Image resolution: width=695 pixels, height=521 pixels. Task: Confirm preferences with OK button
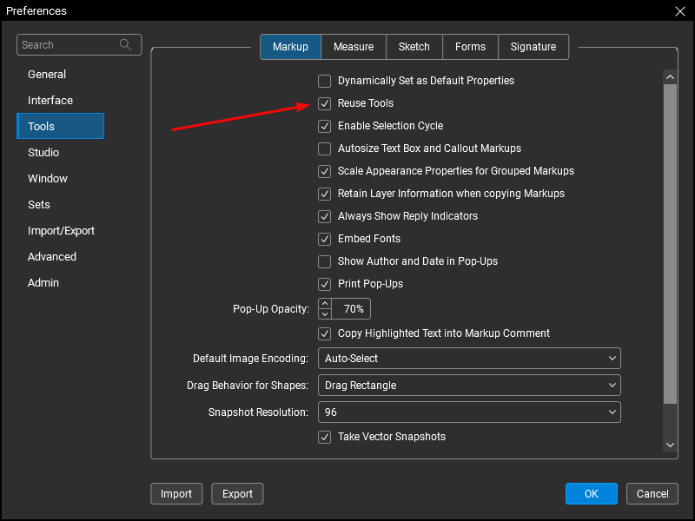pyautogui.click(x=592, y=494)
